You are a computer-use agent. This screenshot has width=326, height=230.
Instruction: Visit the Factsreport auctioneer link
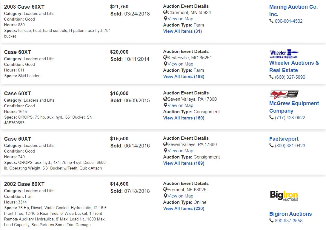pyautogui.click(x=284, y=139)
